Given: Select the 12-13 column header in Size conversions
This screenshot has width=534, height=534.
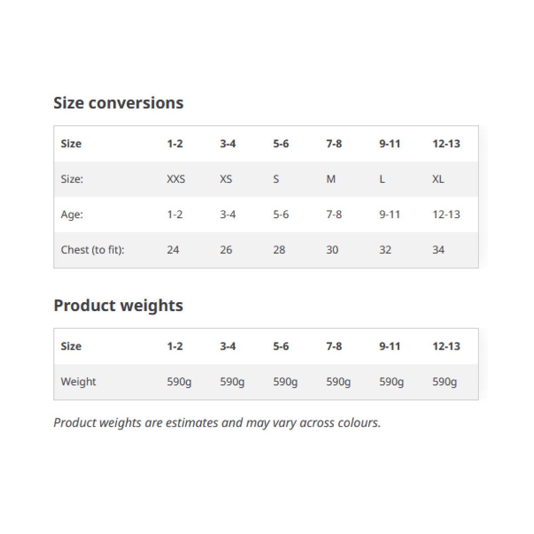Looking at the screenshot, I should point(446,144).
